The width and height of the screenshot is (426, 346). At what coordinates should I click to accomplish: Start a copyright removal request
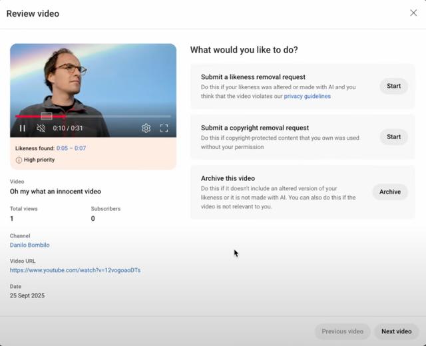pos(393,137)
